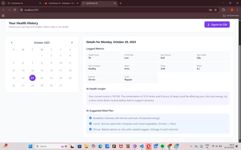The height and width of the screenshot is (150, 241).
Task: Open the apps grid in bookmarks bar
Action: 3,15
